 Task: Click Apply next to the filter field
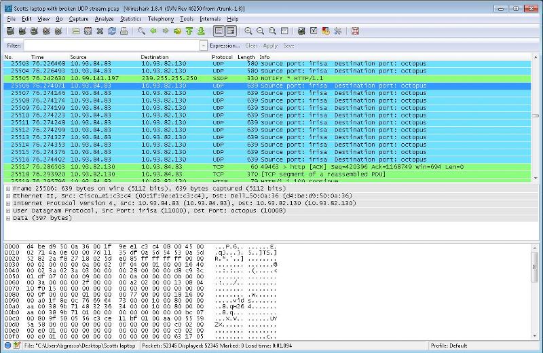pos(270,45)
